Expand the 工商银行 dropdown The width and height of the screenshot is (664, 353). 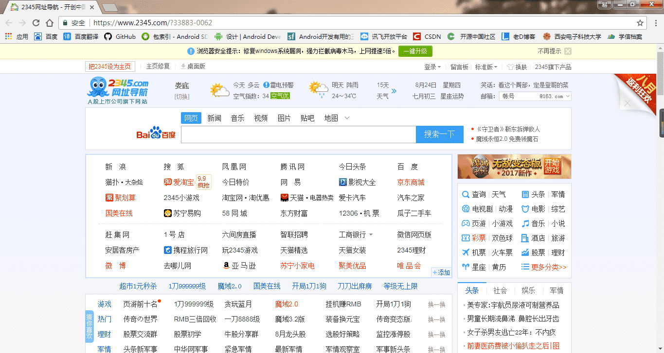pyautogui.click(x=370, y=234)
